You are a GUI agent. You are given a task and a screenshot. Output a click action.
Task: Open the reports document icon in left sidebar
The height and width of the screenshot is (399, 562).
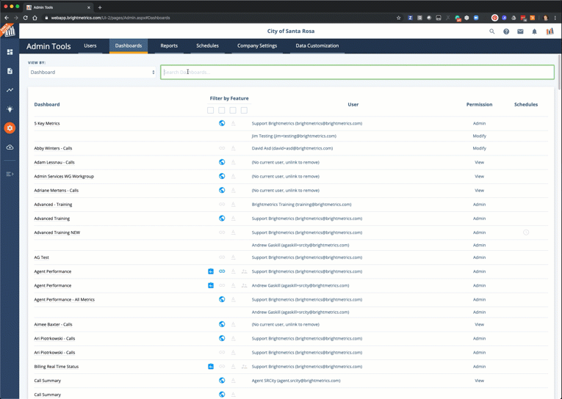coord(10,71)
